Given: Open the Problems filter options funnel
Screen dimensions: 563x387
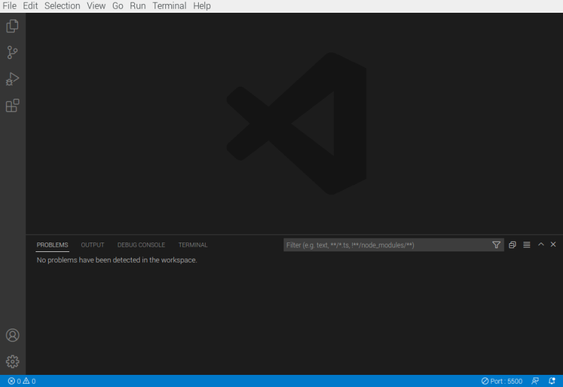Looking at the screenshot, I should coord(496,245).
